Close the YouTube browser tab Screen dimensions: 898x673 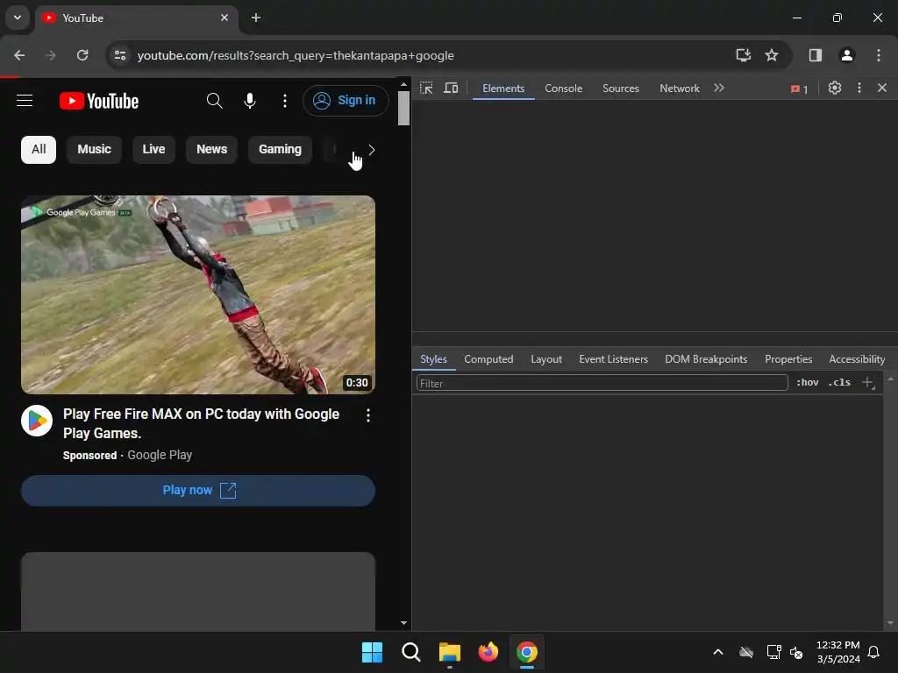224,18
